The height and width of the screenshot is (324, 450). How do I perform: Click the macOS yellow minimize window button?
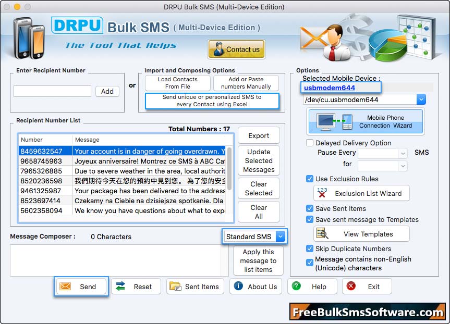coord(17,7)
